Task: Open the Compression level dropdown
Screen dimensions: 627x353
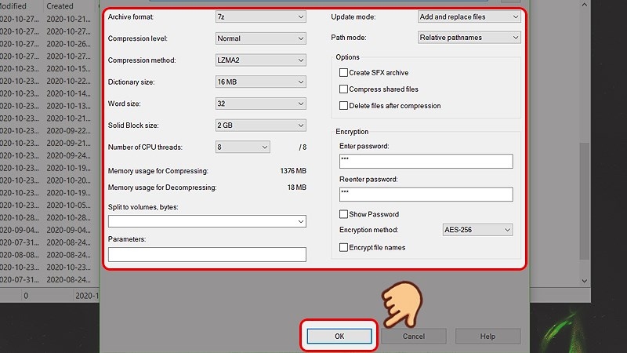Action: 261,38
